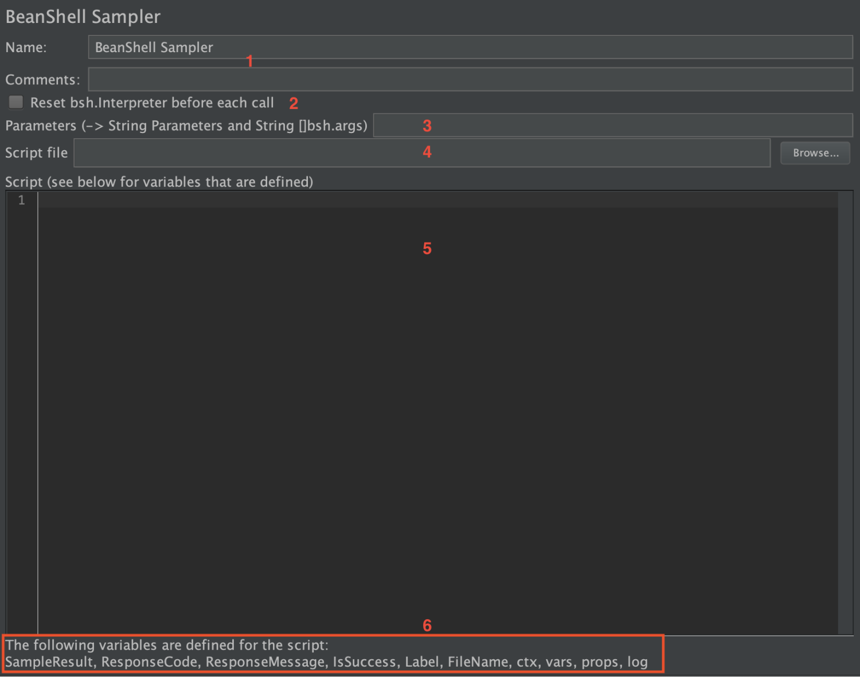860x677 pixels.
Task: Click 'The following variables are defined' text
Action: coord(167,645)
